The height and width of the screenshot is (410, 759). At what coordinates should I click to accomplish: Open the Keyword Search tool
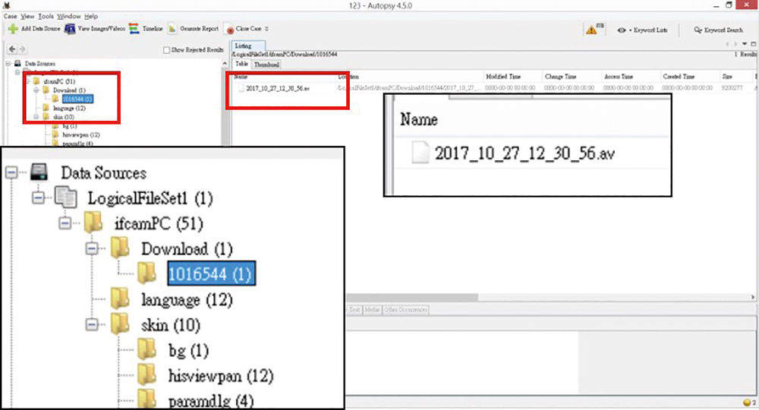click(718, 30)
